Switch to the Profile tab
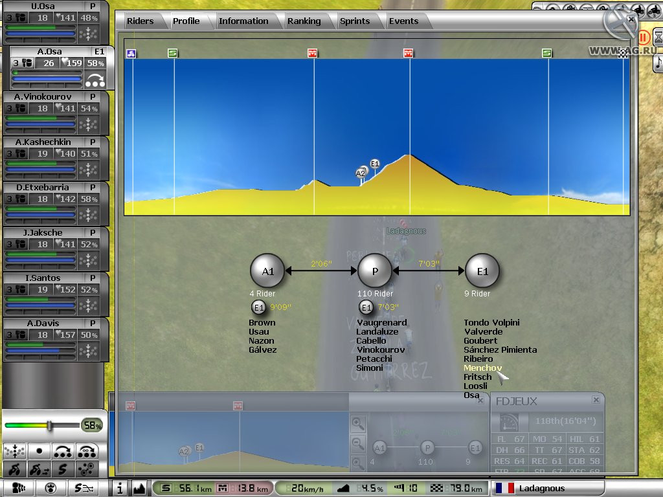 point(186,21)
